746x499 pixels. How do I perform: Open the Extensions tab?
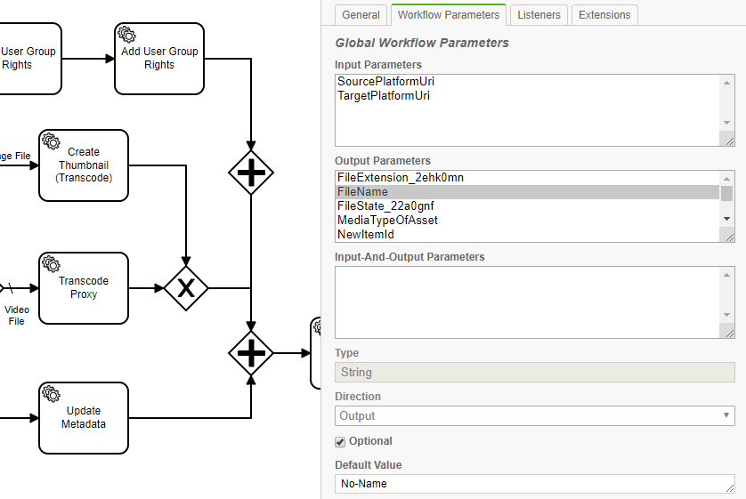coord(604,15)
